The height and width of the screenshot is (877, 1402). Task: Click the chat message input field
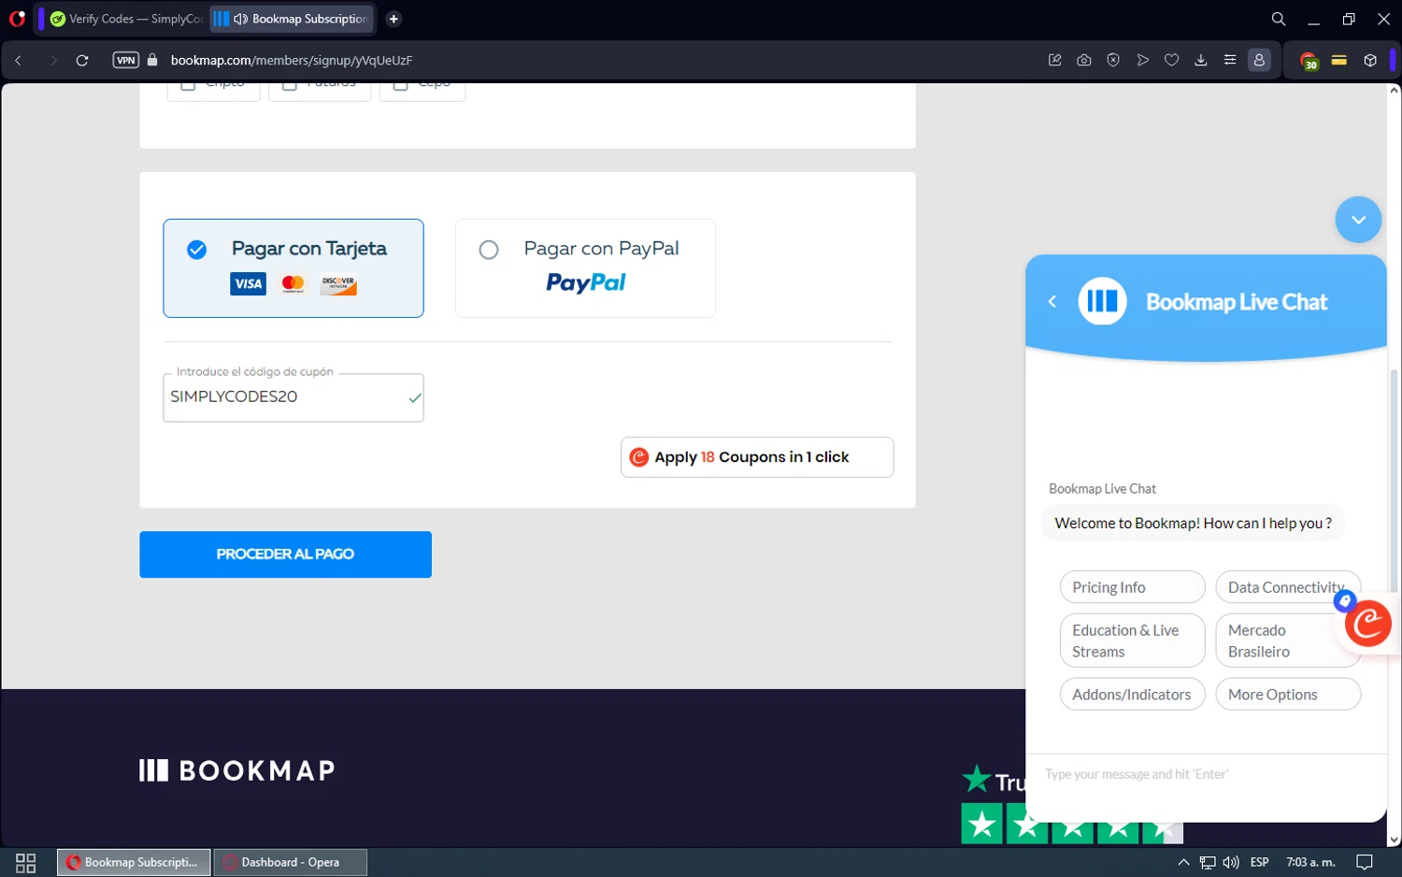(1206, 774)
